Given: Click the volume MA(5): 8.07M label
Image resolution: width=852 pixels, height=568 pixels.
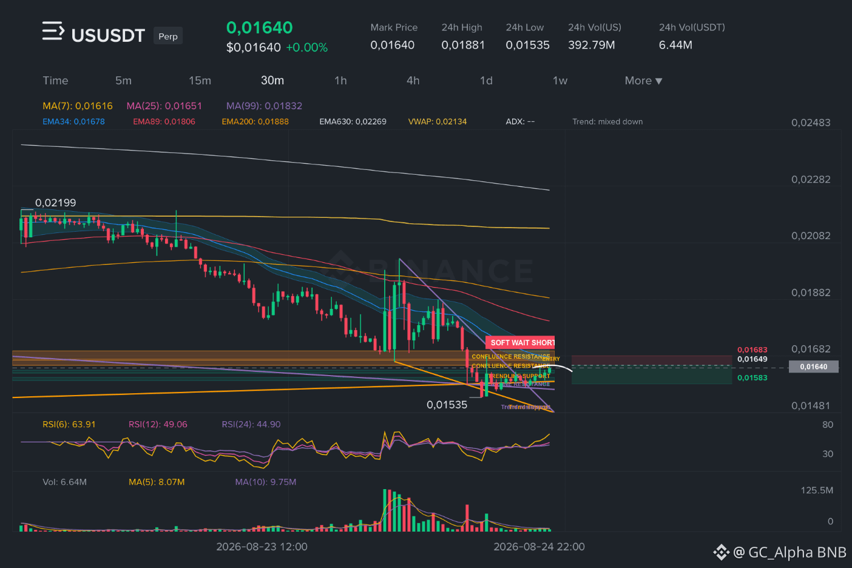Looking at the screenshot, I should point(157,482).
